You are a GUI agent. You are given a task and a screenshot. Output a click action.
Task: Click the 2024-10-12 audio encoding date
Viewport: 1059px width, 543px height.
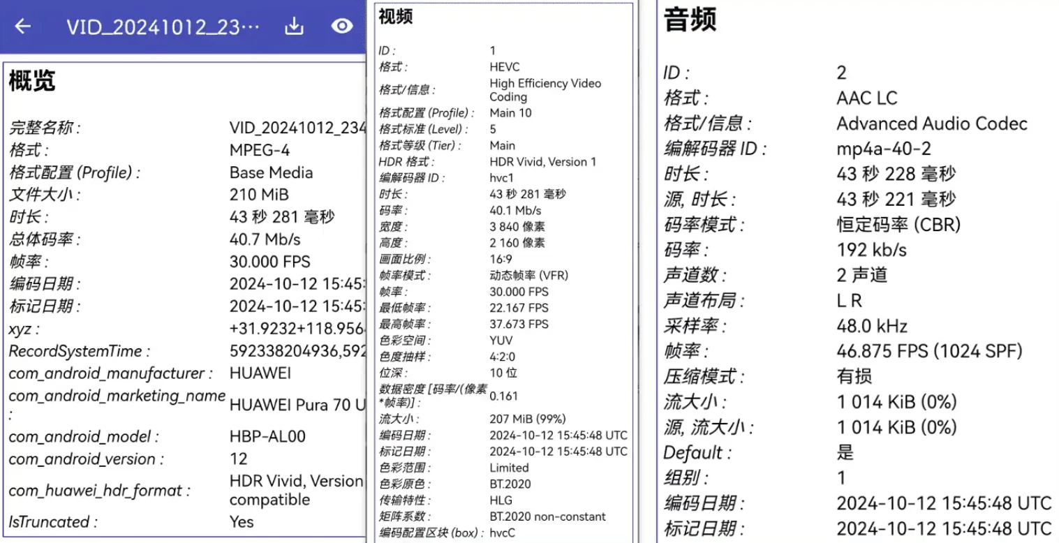(x=944, y=503)
